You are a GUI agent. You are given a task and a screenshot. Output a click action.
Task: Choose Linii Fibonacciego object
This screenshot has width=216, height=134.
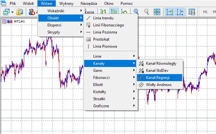coord(111,25)
